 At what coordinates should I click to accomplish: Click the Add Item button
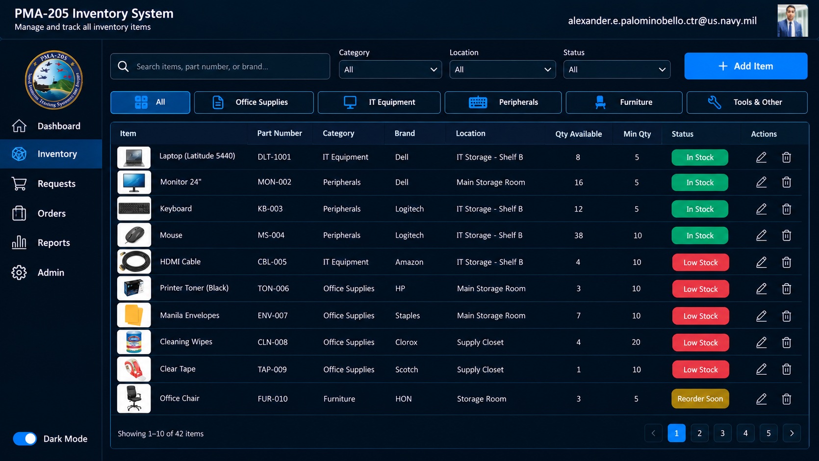746,66
